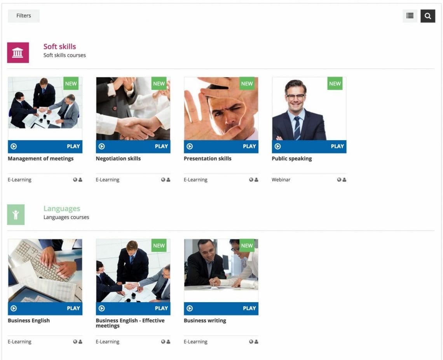Click the Negotiation skills handshake thumbnail

coord(133,108)
